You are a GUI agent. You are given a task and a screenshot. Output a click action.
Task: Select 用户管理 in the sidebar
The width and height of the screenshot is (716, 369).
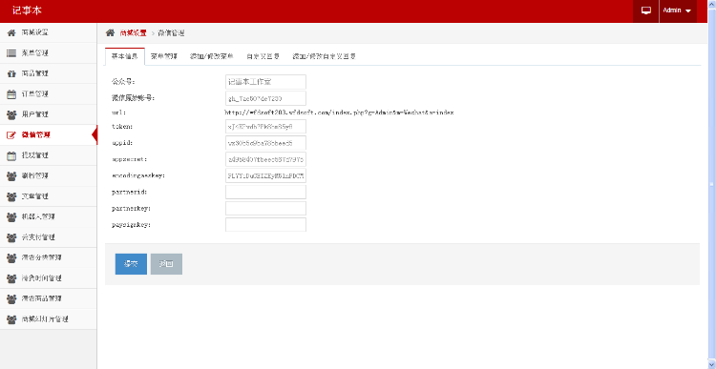point(48,114)
